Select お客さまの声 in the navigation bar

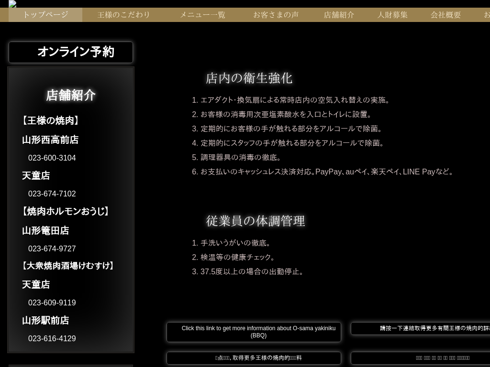[276, 15]
